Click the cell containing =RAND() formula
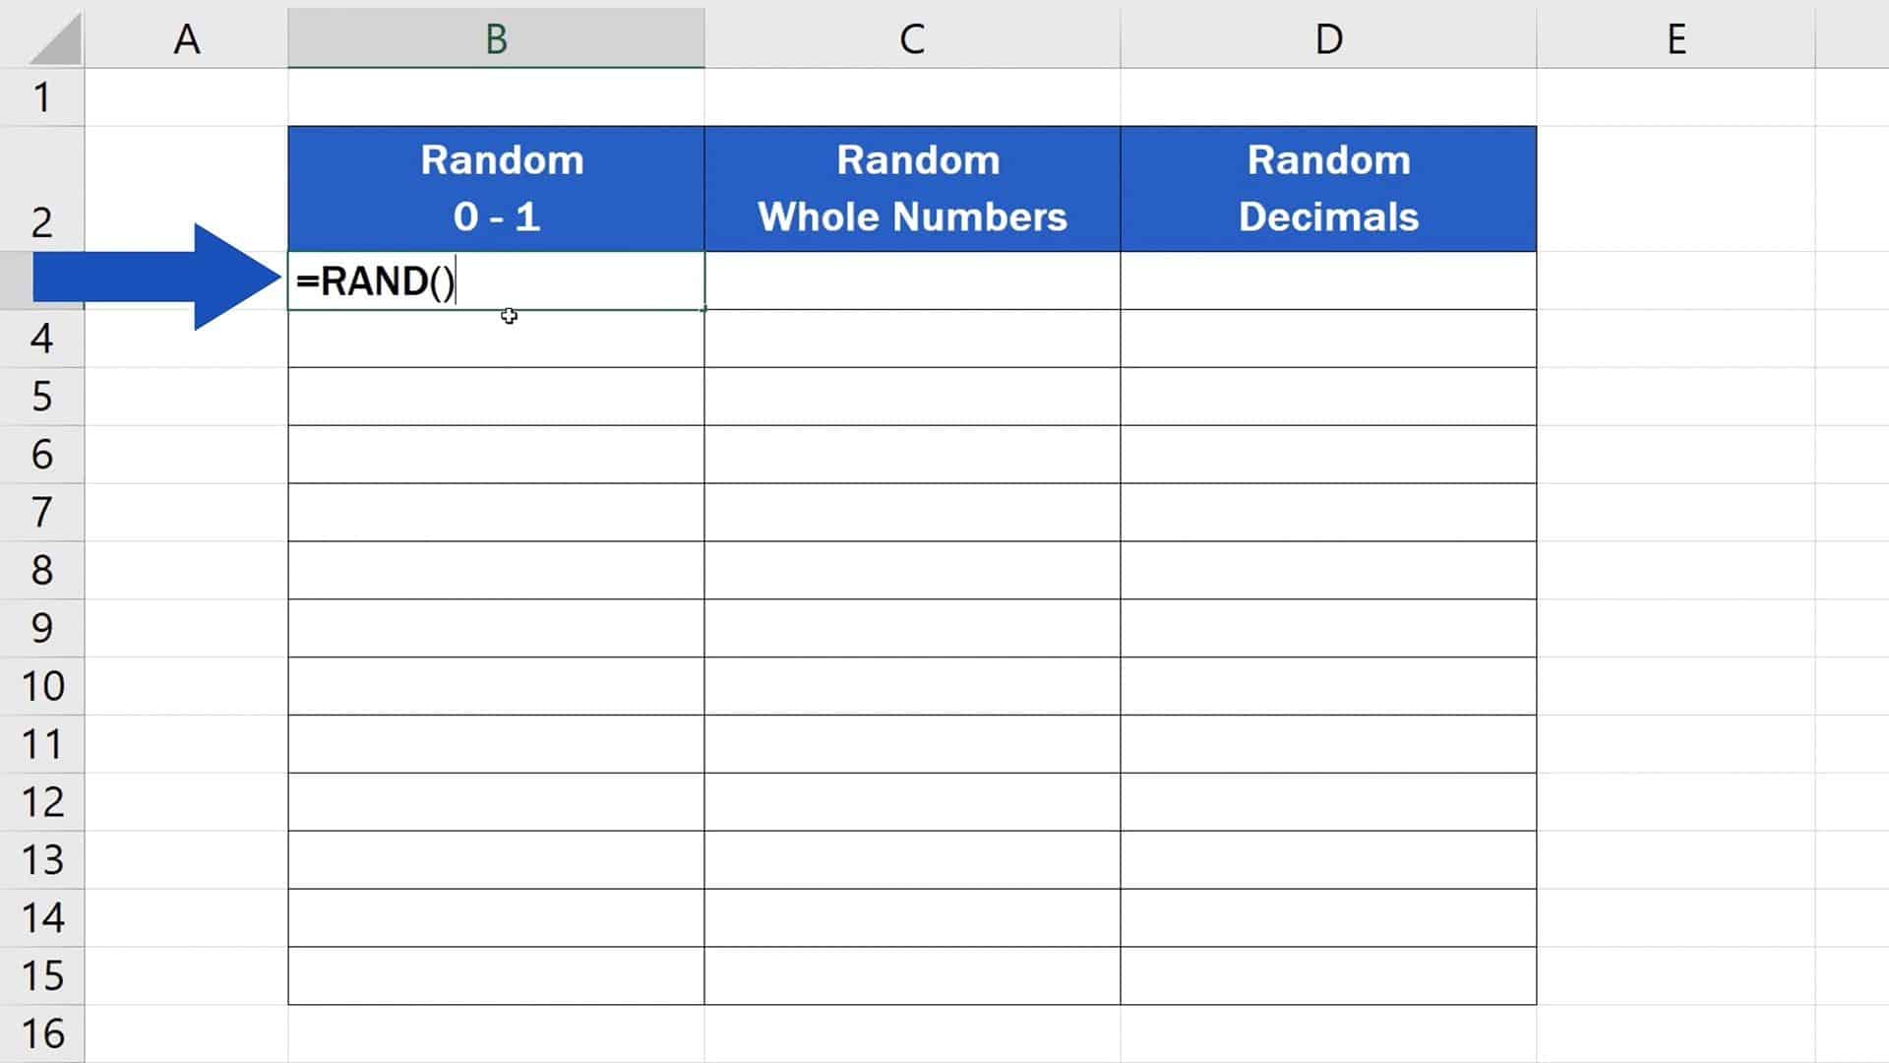 (497, 282)
